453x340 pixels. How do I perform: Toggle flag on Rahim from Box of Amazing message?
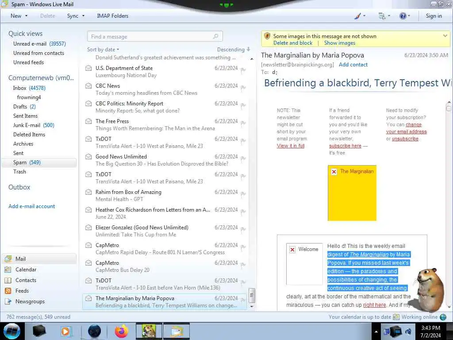coord(243,194)
